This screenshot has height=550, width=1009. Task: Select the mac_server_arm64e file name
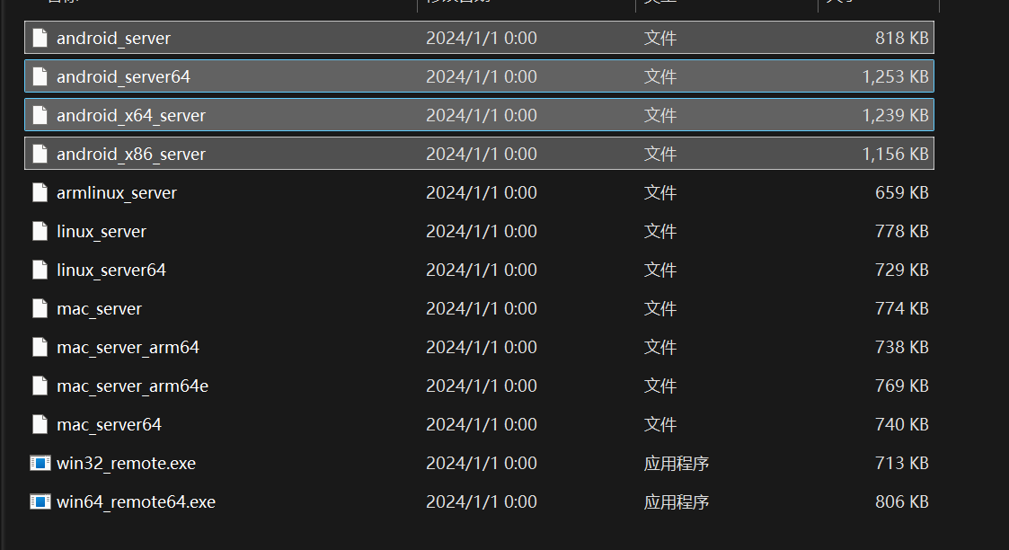click(132, 386)
